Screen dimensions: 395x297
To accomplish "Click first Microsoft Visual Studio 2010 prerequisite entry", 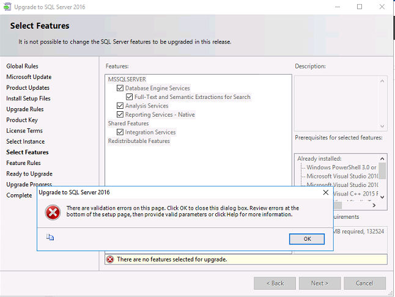I will [x=342, y=176].
